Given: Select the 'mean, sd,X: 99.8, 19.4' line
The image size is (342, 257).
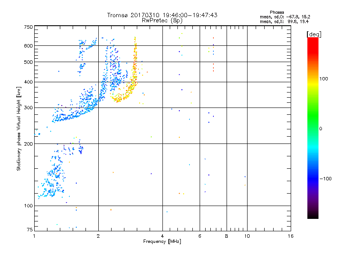Looking at the screenshot, I should tap(284, 21).
